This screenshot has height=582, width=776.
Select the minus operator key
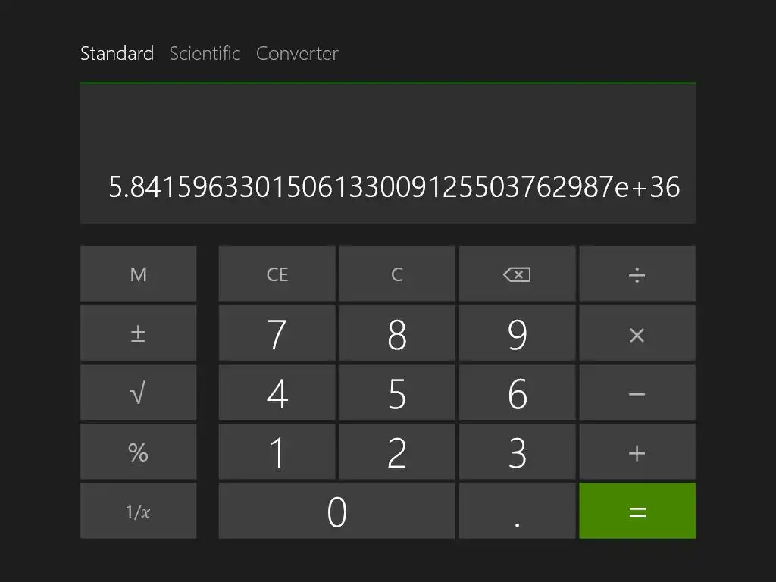pos(637,393)
